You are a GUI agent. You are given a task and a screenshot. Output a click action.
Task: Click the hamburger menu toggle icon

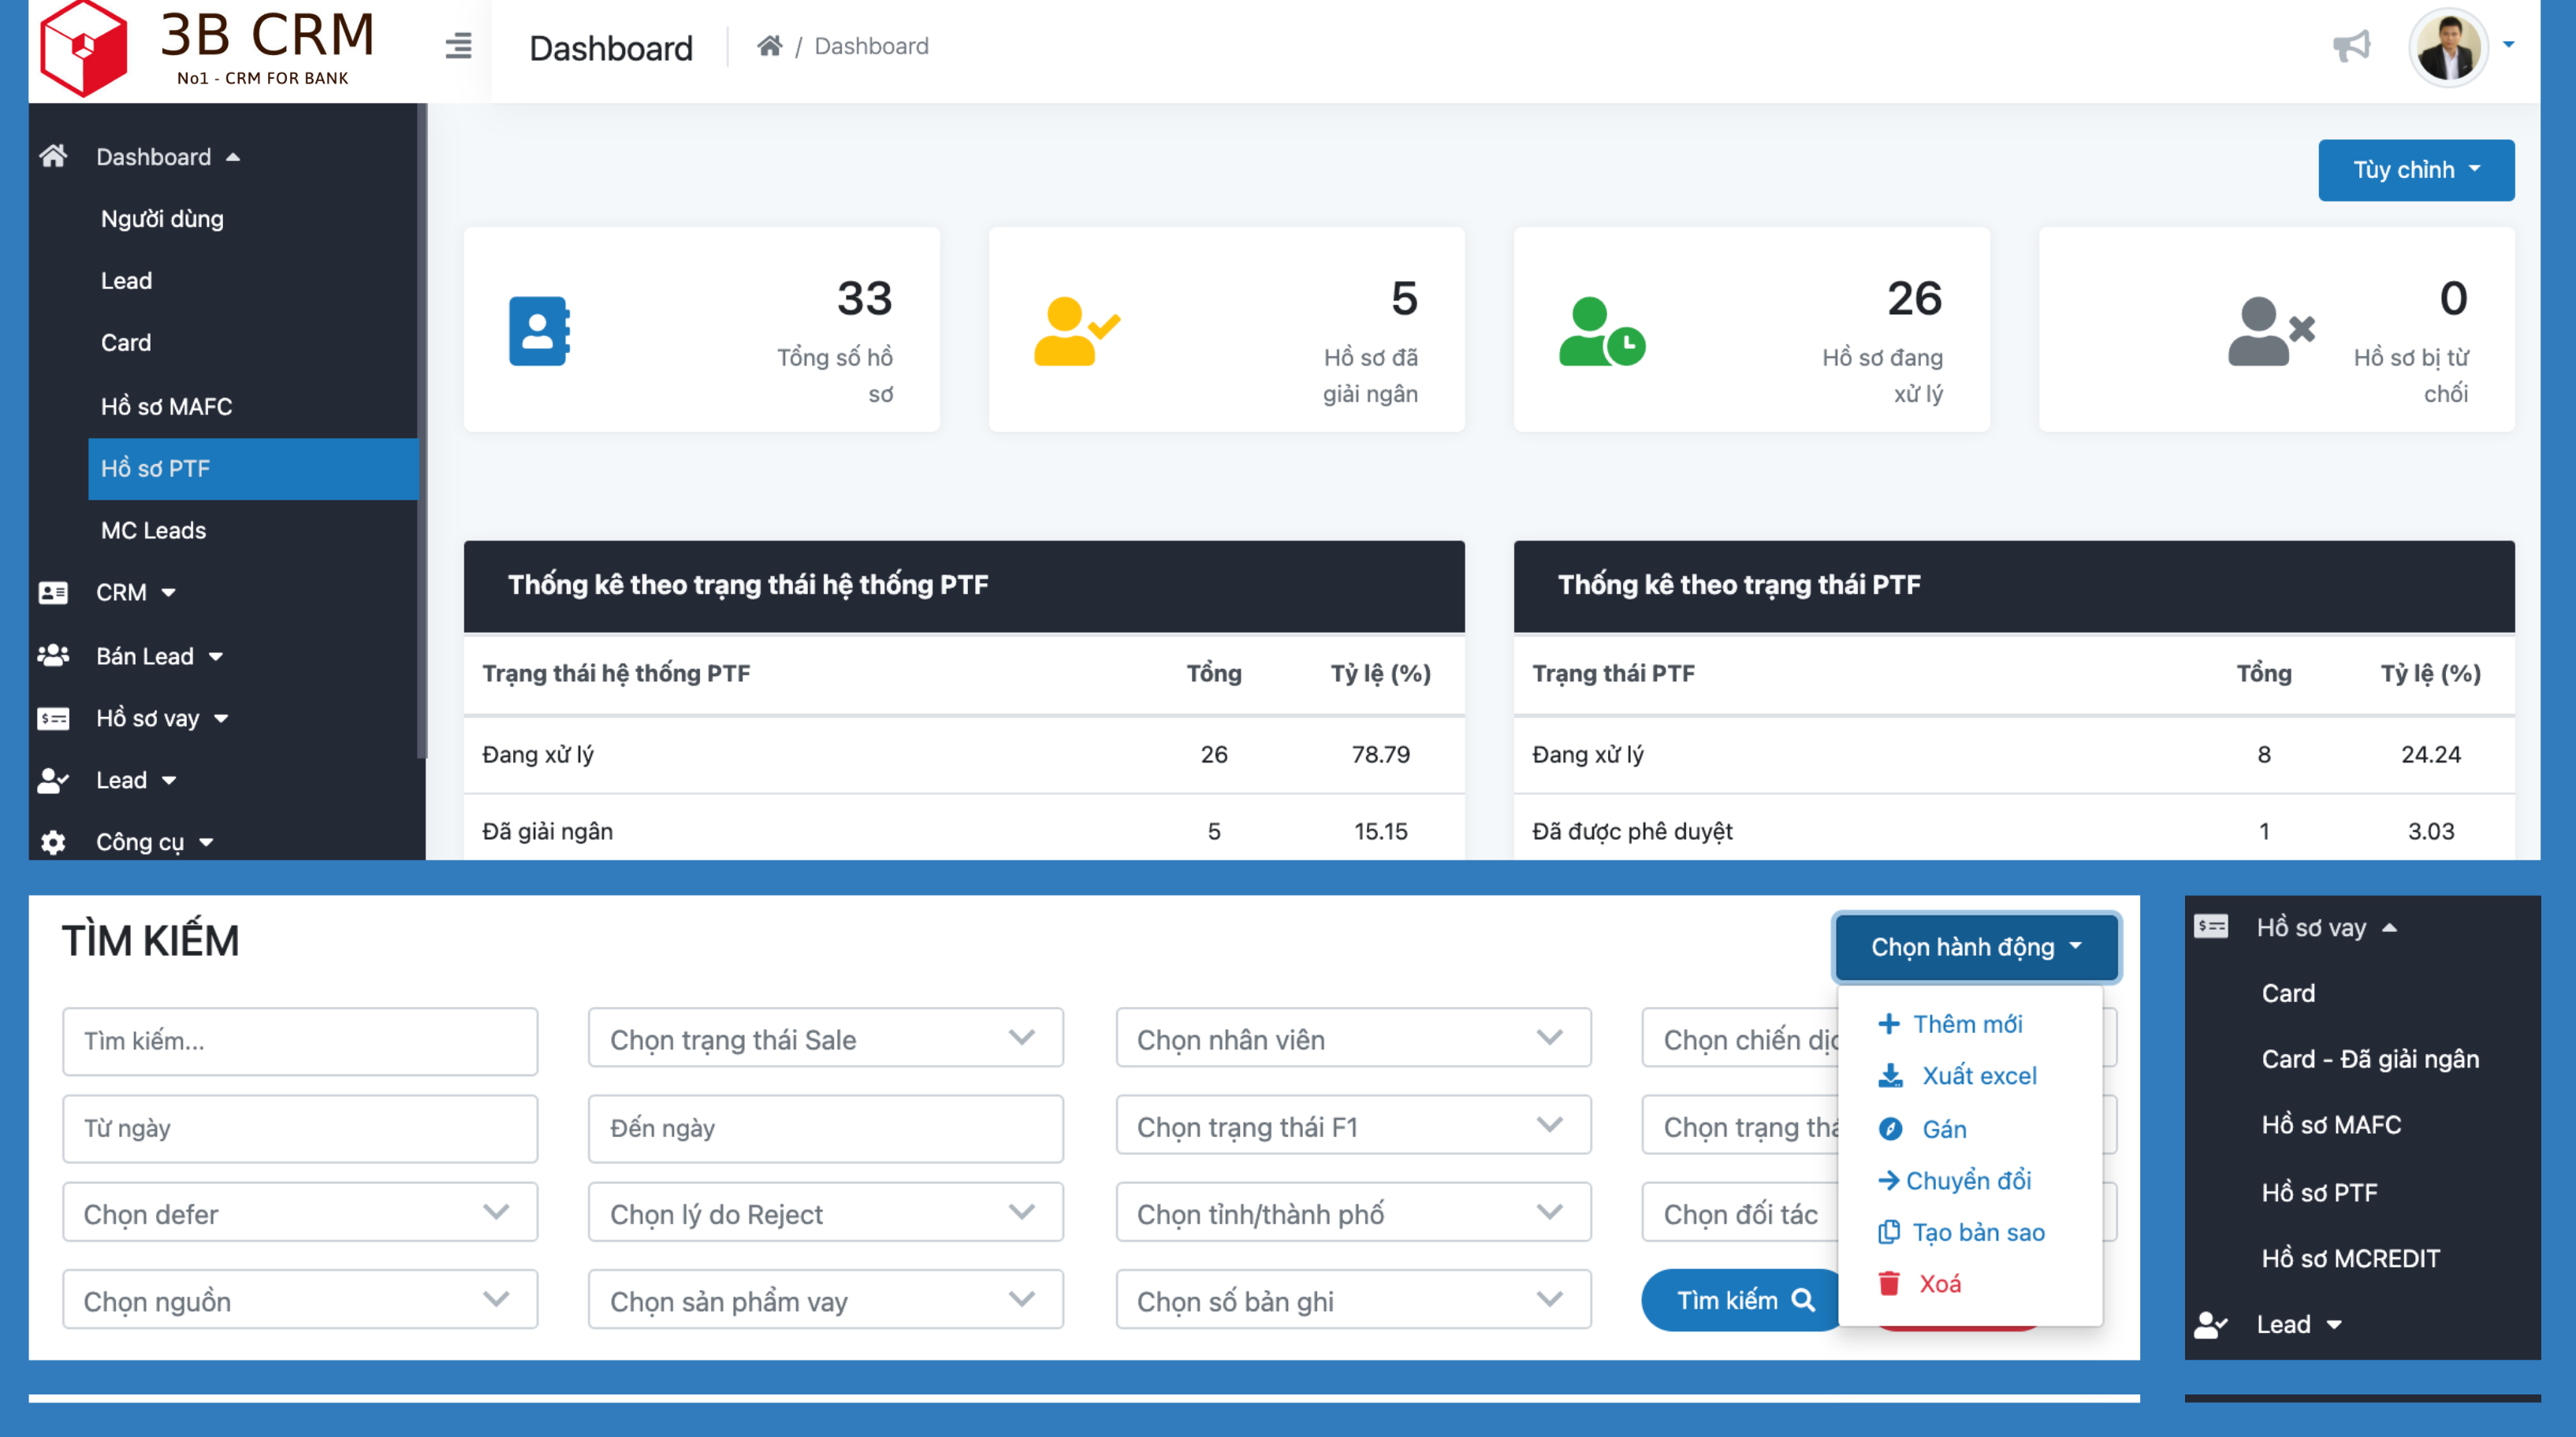click(x=458, y=46)
